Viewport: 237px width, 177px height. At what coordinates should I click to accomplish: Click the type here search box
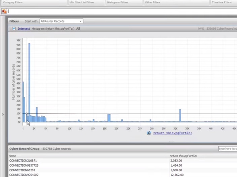[x=228, y=149]
